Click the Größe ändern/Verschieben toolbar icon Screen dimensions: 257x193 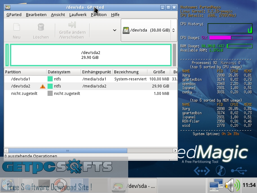(72, 25)
